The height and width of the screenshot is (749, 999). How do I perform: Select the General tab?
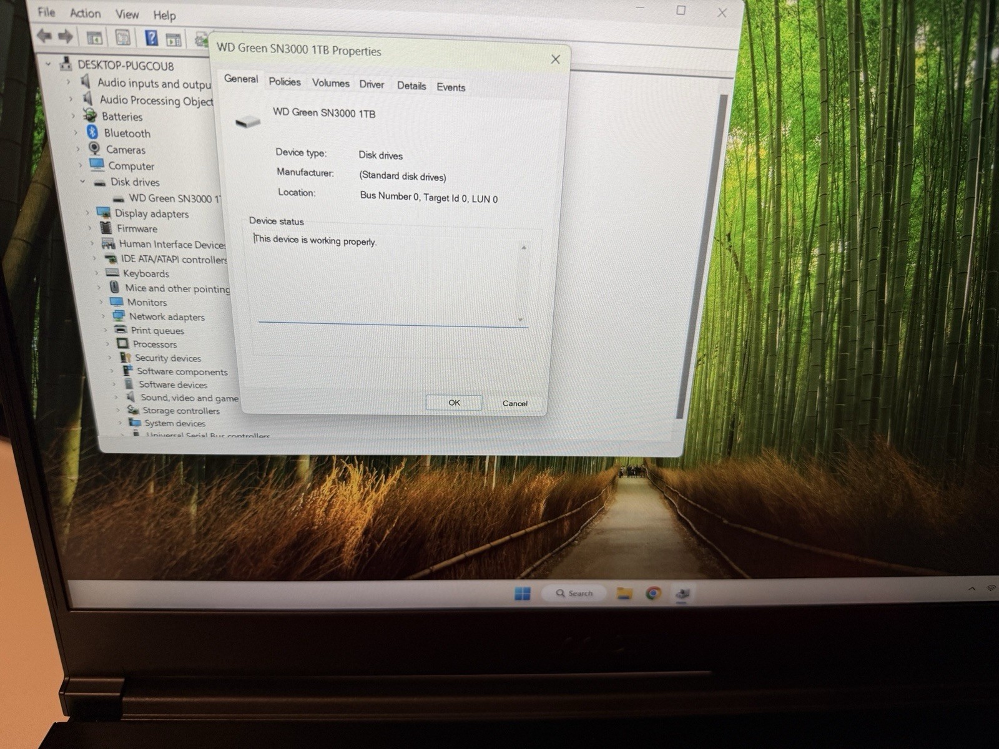click(x=241, y=79)
